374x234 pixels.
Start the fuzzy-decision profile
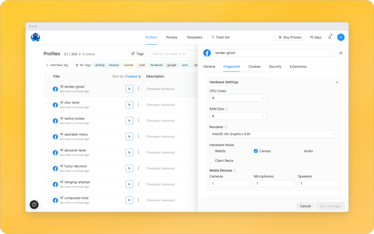(x=129, y=168)
